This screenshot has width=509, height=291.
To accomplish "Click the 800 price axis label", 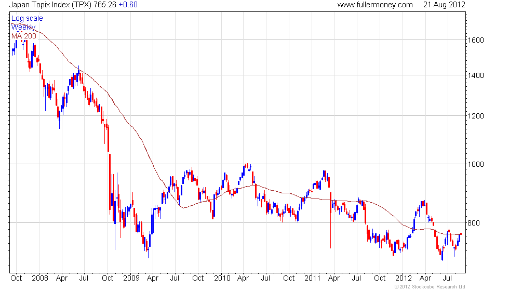I will tap(473, 223).
